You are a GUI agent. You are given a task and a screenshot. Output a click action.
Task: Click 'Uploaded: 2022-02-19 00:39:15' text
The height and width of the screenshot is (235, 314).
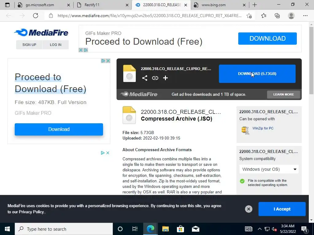pyautogui.click(x=151, y=138)
